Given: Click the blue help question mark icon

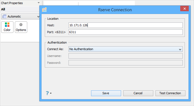Looking at the screenshot, I should pyautogui.click(x=47, y=93).
